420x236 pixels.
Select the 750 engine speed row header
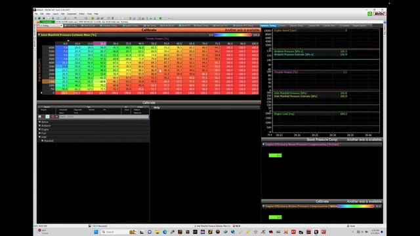pos(49,89)
